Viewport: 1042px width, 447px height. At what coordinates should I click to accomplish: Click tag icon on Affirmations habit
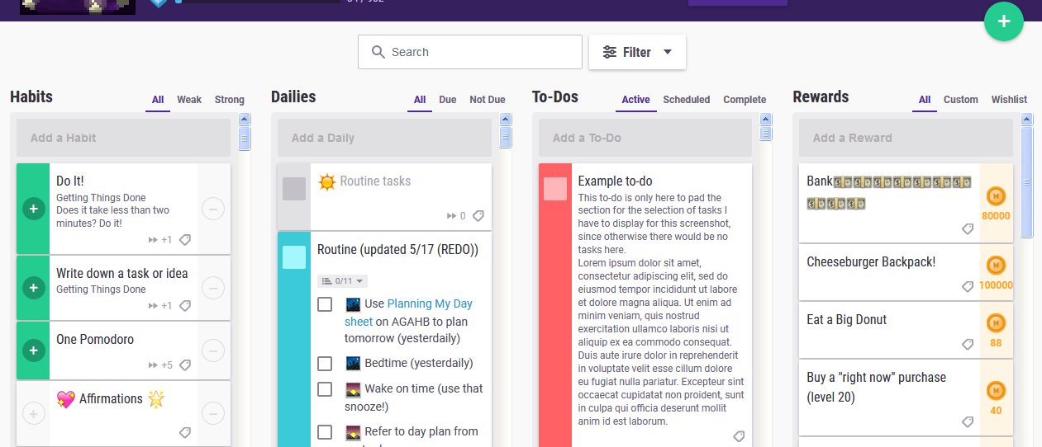point(185,432)
